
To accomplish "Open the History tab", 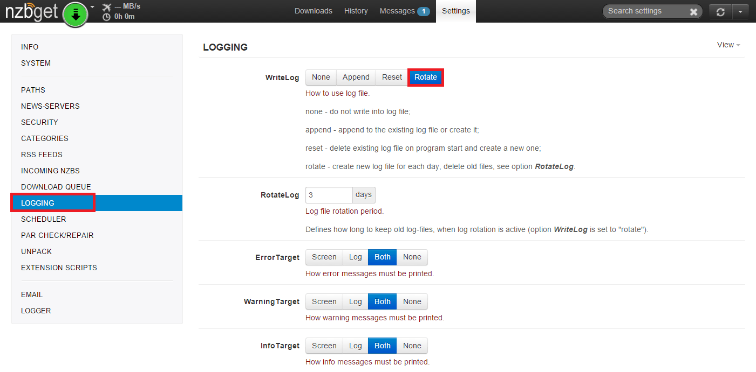I will pyautogui.click(x=356, y=11).
